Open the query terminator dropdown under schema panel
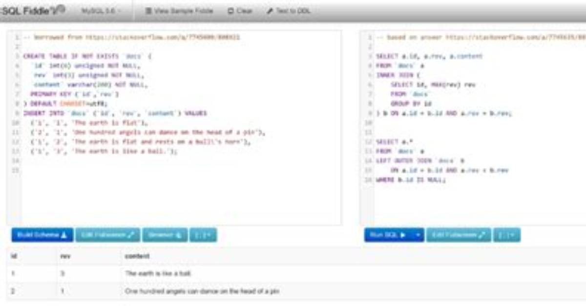 pos(203,235)
